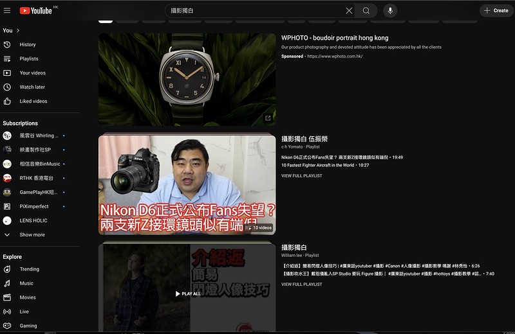Click the ad external link icon
The height and width of the screenshot is (334, 515).
[268, 118]
